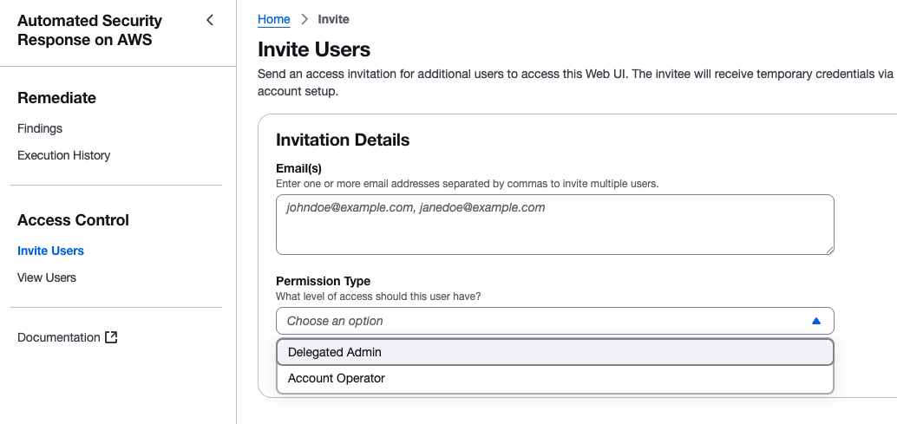Click 'Automated Security Response on AWS' title
Image resolution: width=897 pixels, height=424 pixels.
tap(89, 30)
